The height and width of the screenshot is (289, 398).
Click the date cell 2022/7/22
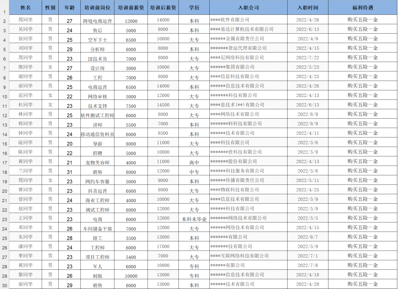(307, 58)
